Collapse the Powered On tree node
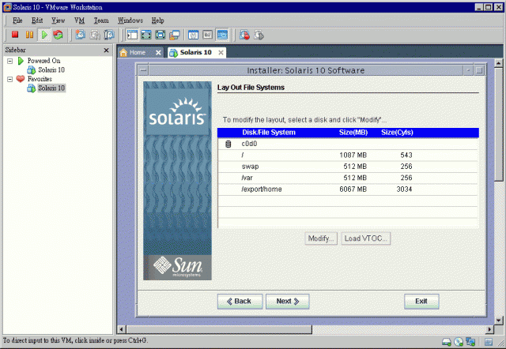 pos(10,61)
